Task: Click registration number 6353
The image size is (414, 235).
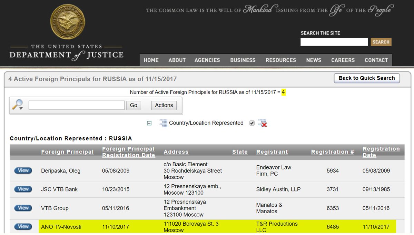Action: pos(333,208)
